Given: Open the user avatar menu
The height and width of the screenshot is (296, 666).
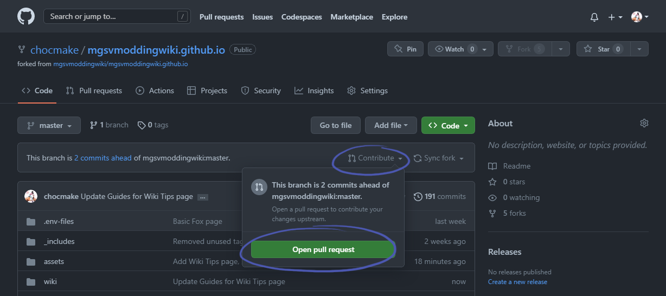Looking at the screenshot, I should (x=640, y=17).
